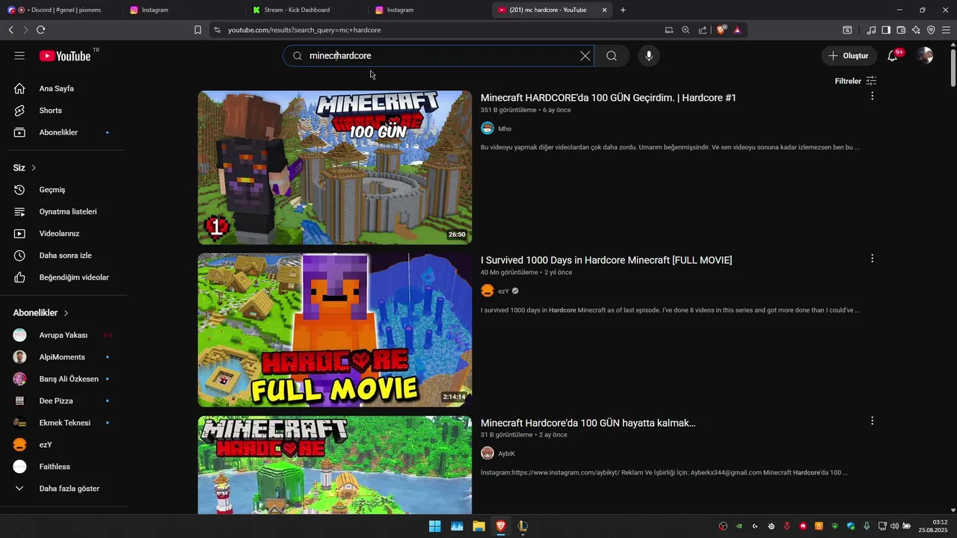Open File Explorer from the taskbar
This screenshot has height=538, width=957.
point(478,526)
